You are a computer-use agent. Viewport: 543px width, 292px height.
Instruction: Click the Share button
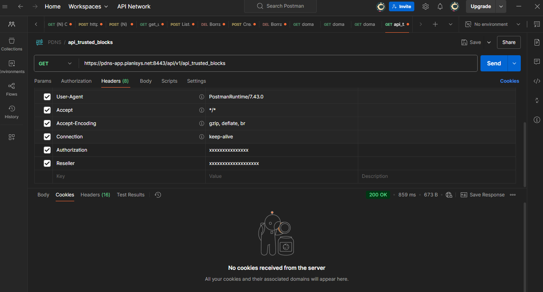pos(509,42)
